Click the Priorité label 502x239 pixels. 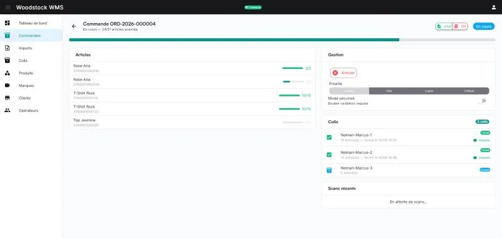click(x=336, y=84)
